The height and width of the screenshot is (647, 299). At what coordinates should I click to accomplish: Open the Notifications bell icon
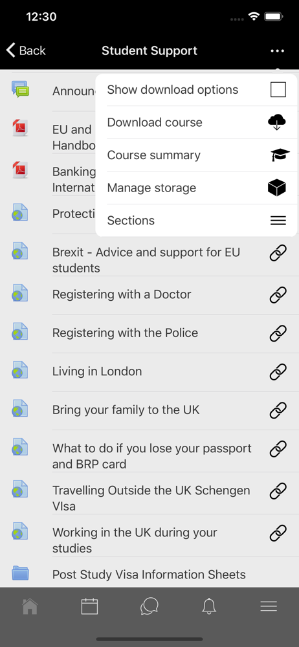[209, 606]
